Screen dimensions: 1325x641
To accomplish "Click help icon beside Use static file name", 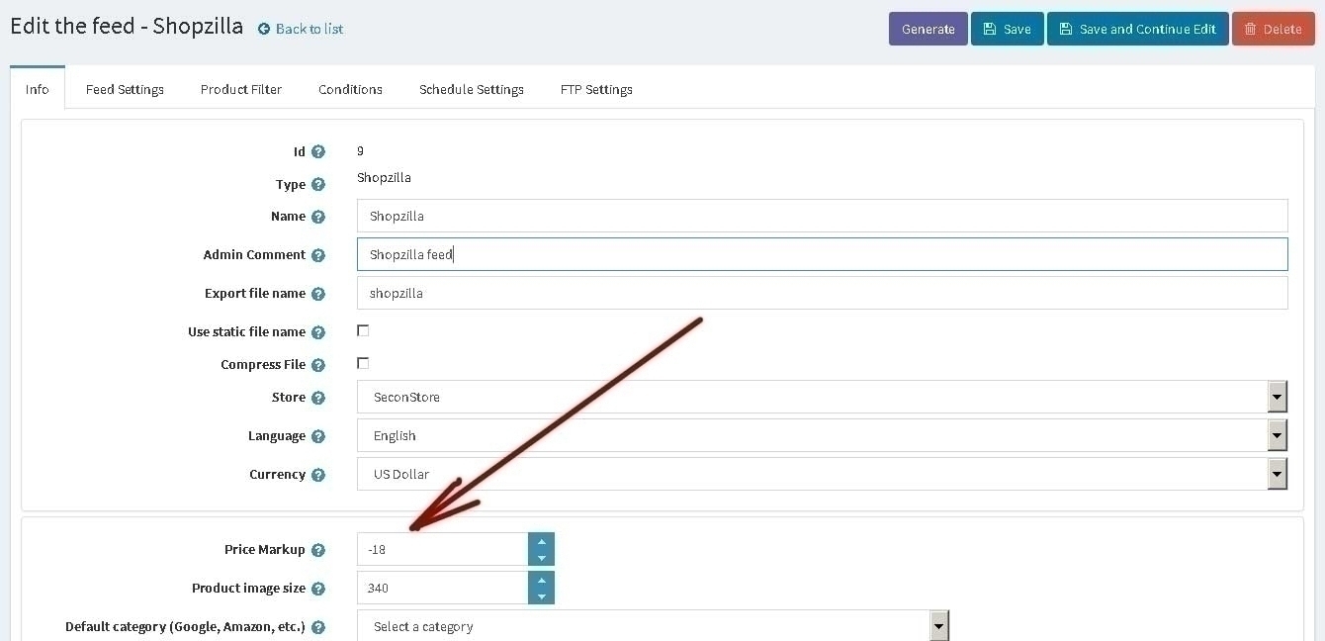I will click(x=318, y=332).
